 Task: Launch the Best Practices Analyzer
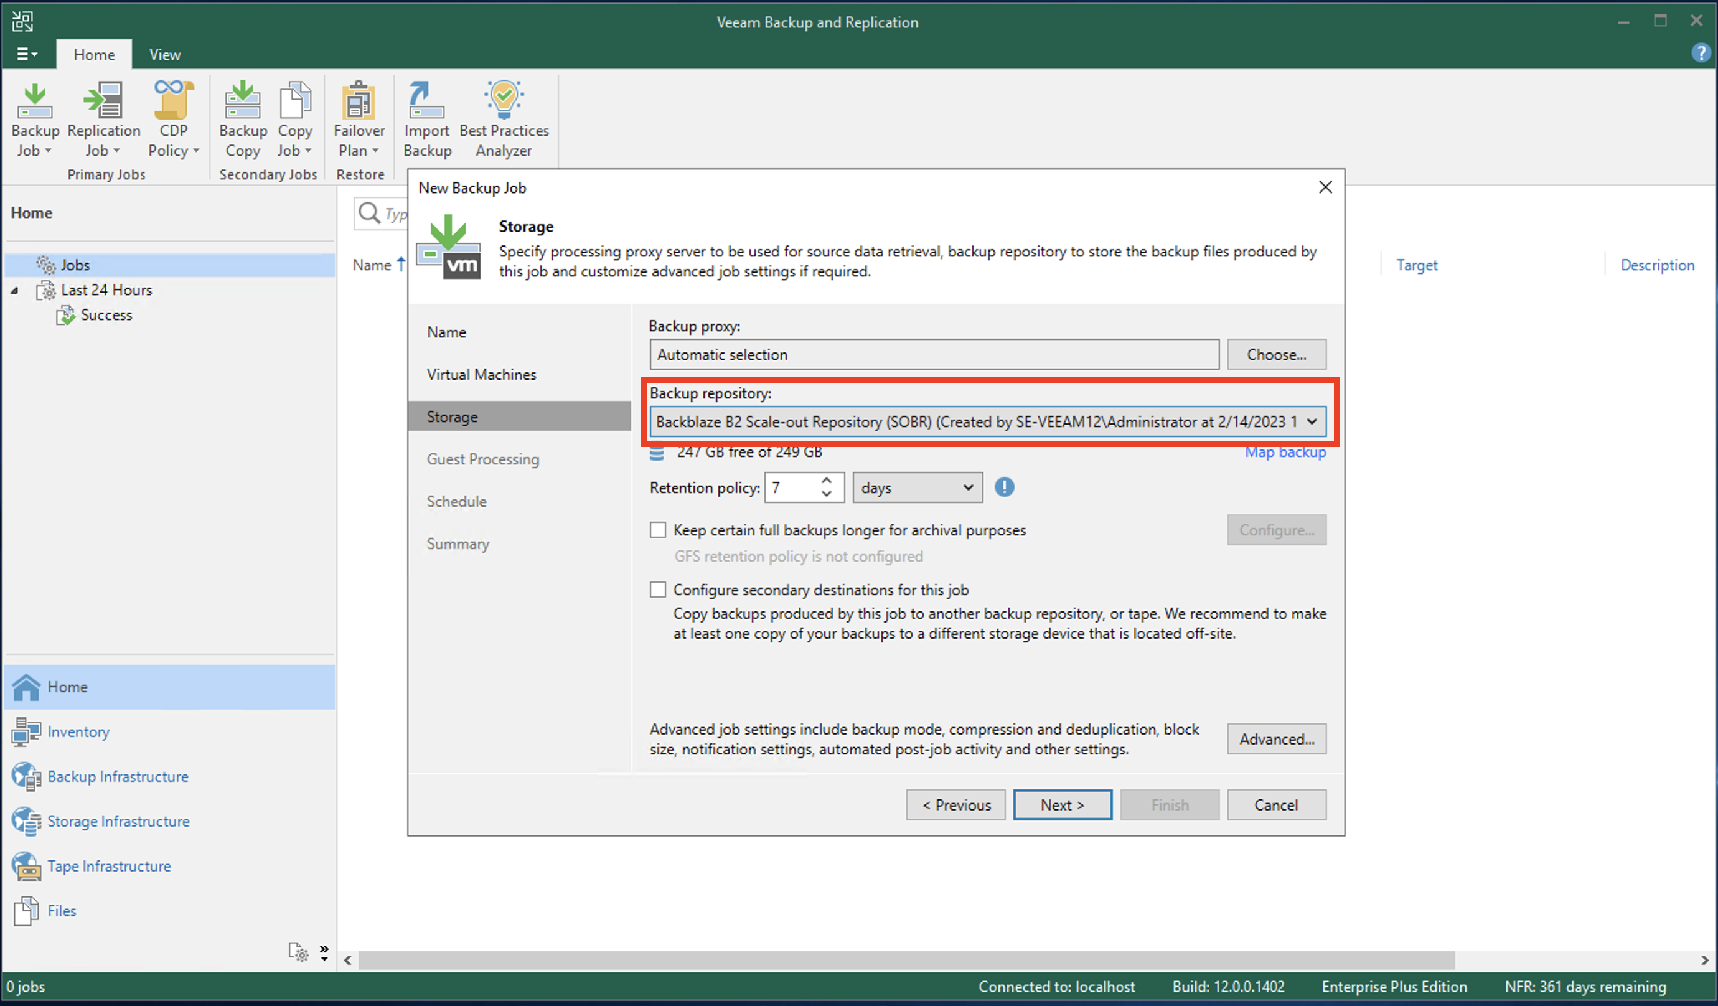504,120
